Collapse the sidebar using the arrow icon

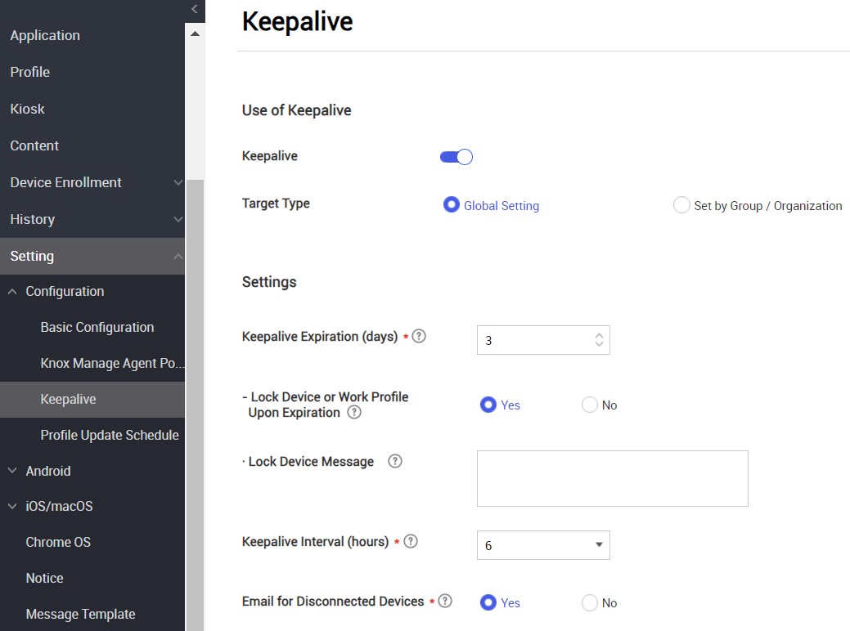[x=195, y=11]
